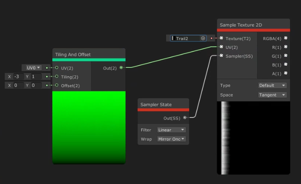This screenshot has height=184, width=301.
Task: Open the Wrap dropdown set to Mirror Once
Action: (172, 139)
